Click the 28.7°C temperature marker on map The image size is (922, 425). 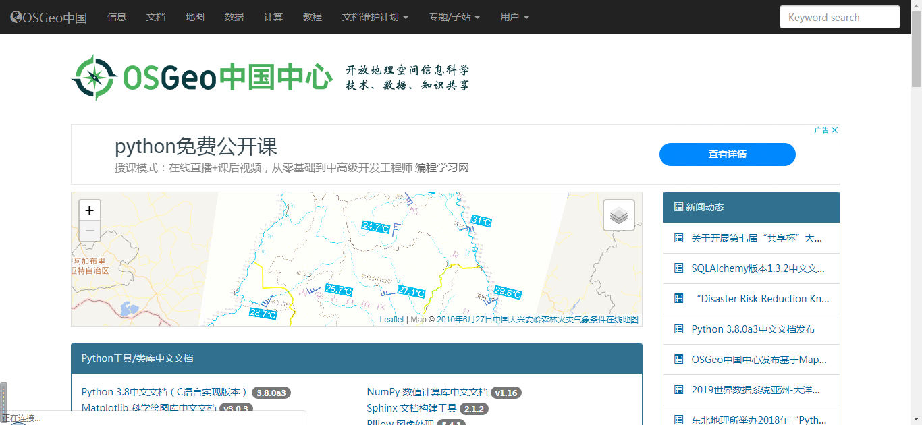pos(263,314)
